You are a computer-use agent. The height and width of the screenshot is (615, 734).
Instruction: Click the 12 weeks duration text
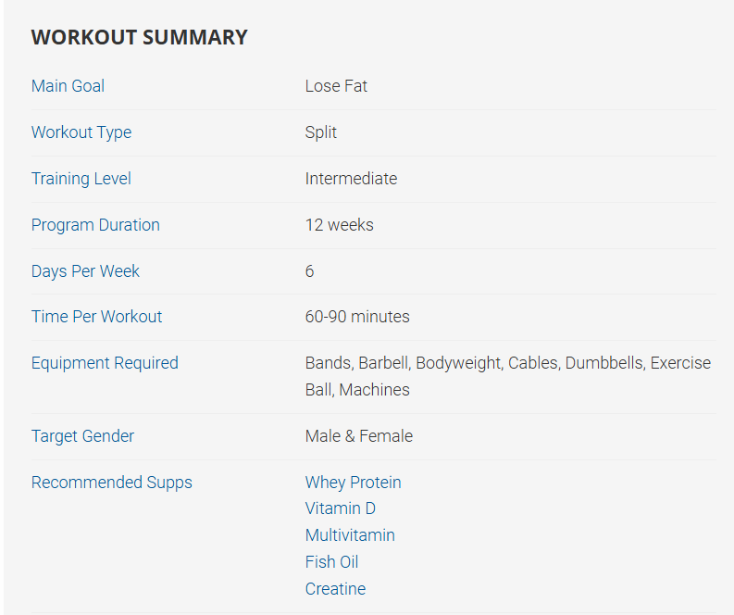point(339,225)
